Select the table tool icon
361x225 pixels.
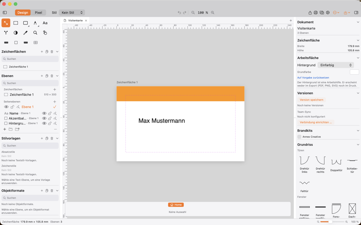pos(36,42)
